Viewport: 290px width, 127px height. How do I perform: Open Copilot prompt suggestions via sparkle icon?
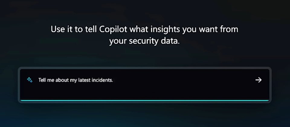tap(30, 80)
